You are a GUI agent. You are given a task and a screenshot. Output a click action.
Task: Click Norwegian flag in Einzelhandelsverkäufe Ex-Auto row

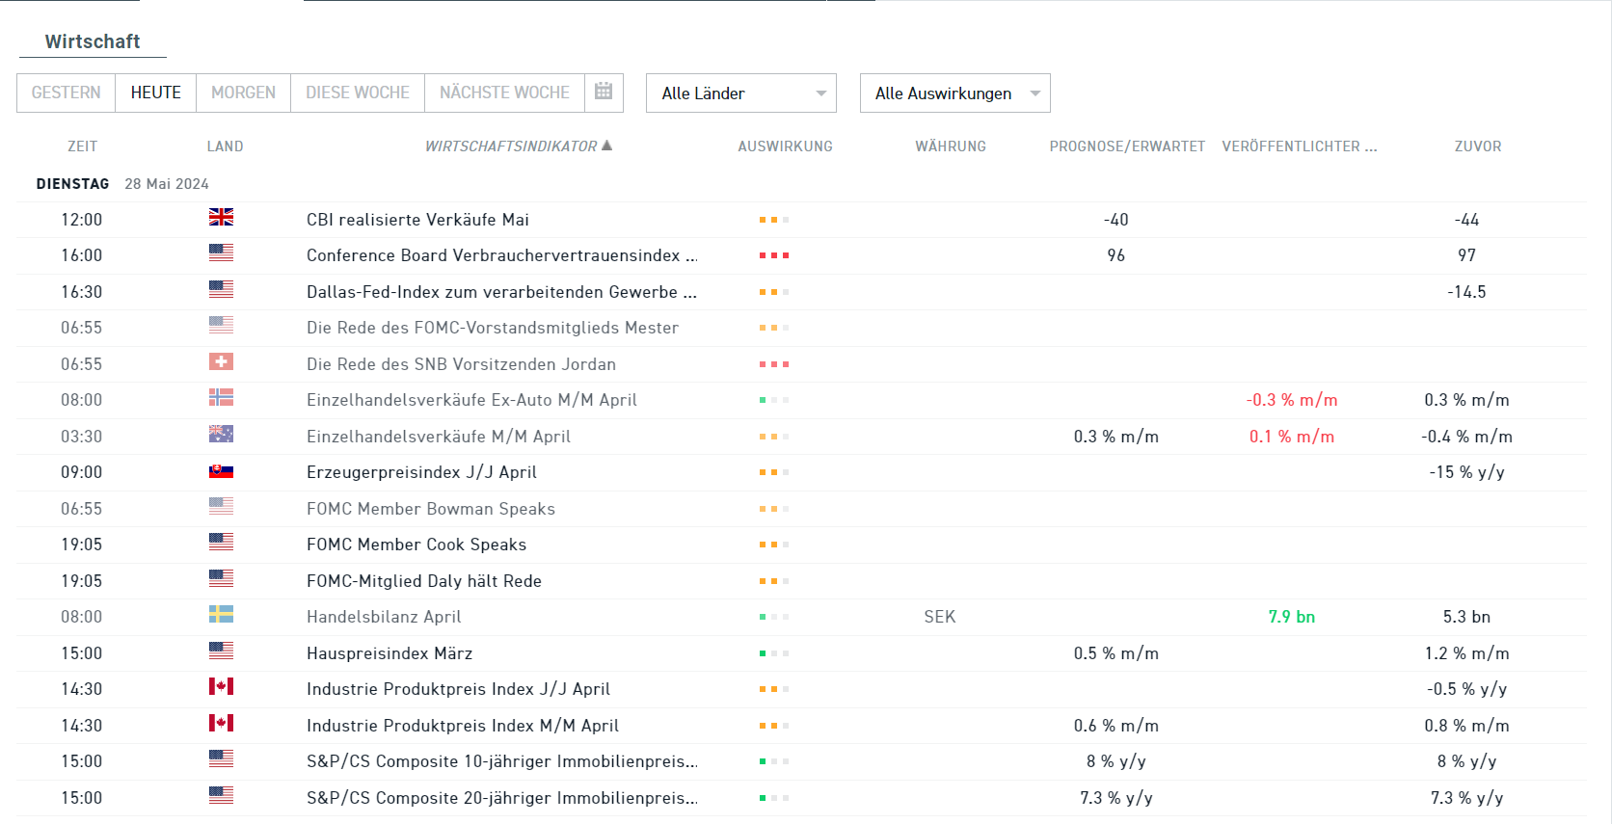click(x=221, y=398)
